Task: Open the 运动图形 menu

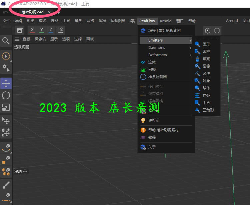Action: (118, 21)
